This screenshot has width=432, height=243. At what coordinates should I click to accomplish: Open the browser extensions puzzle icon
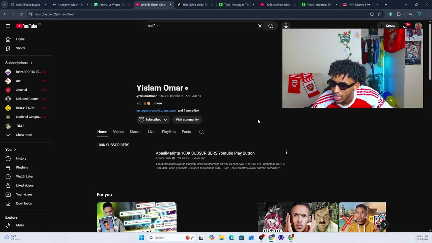pos(399,14)
